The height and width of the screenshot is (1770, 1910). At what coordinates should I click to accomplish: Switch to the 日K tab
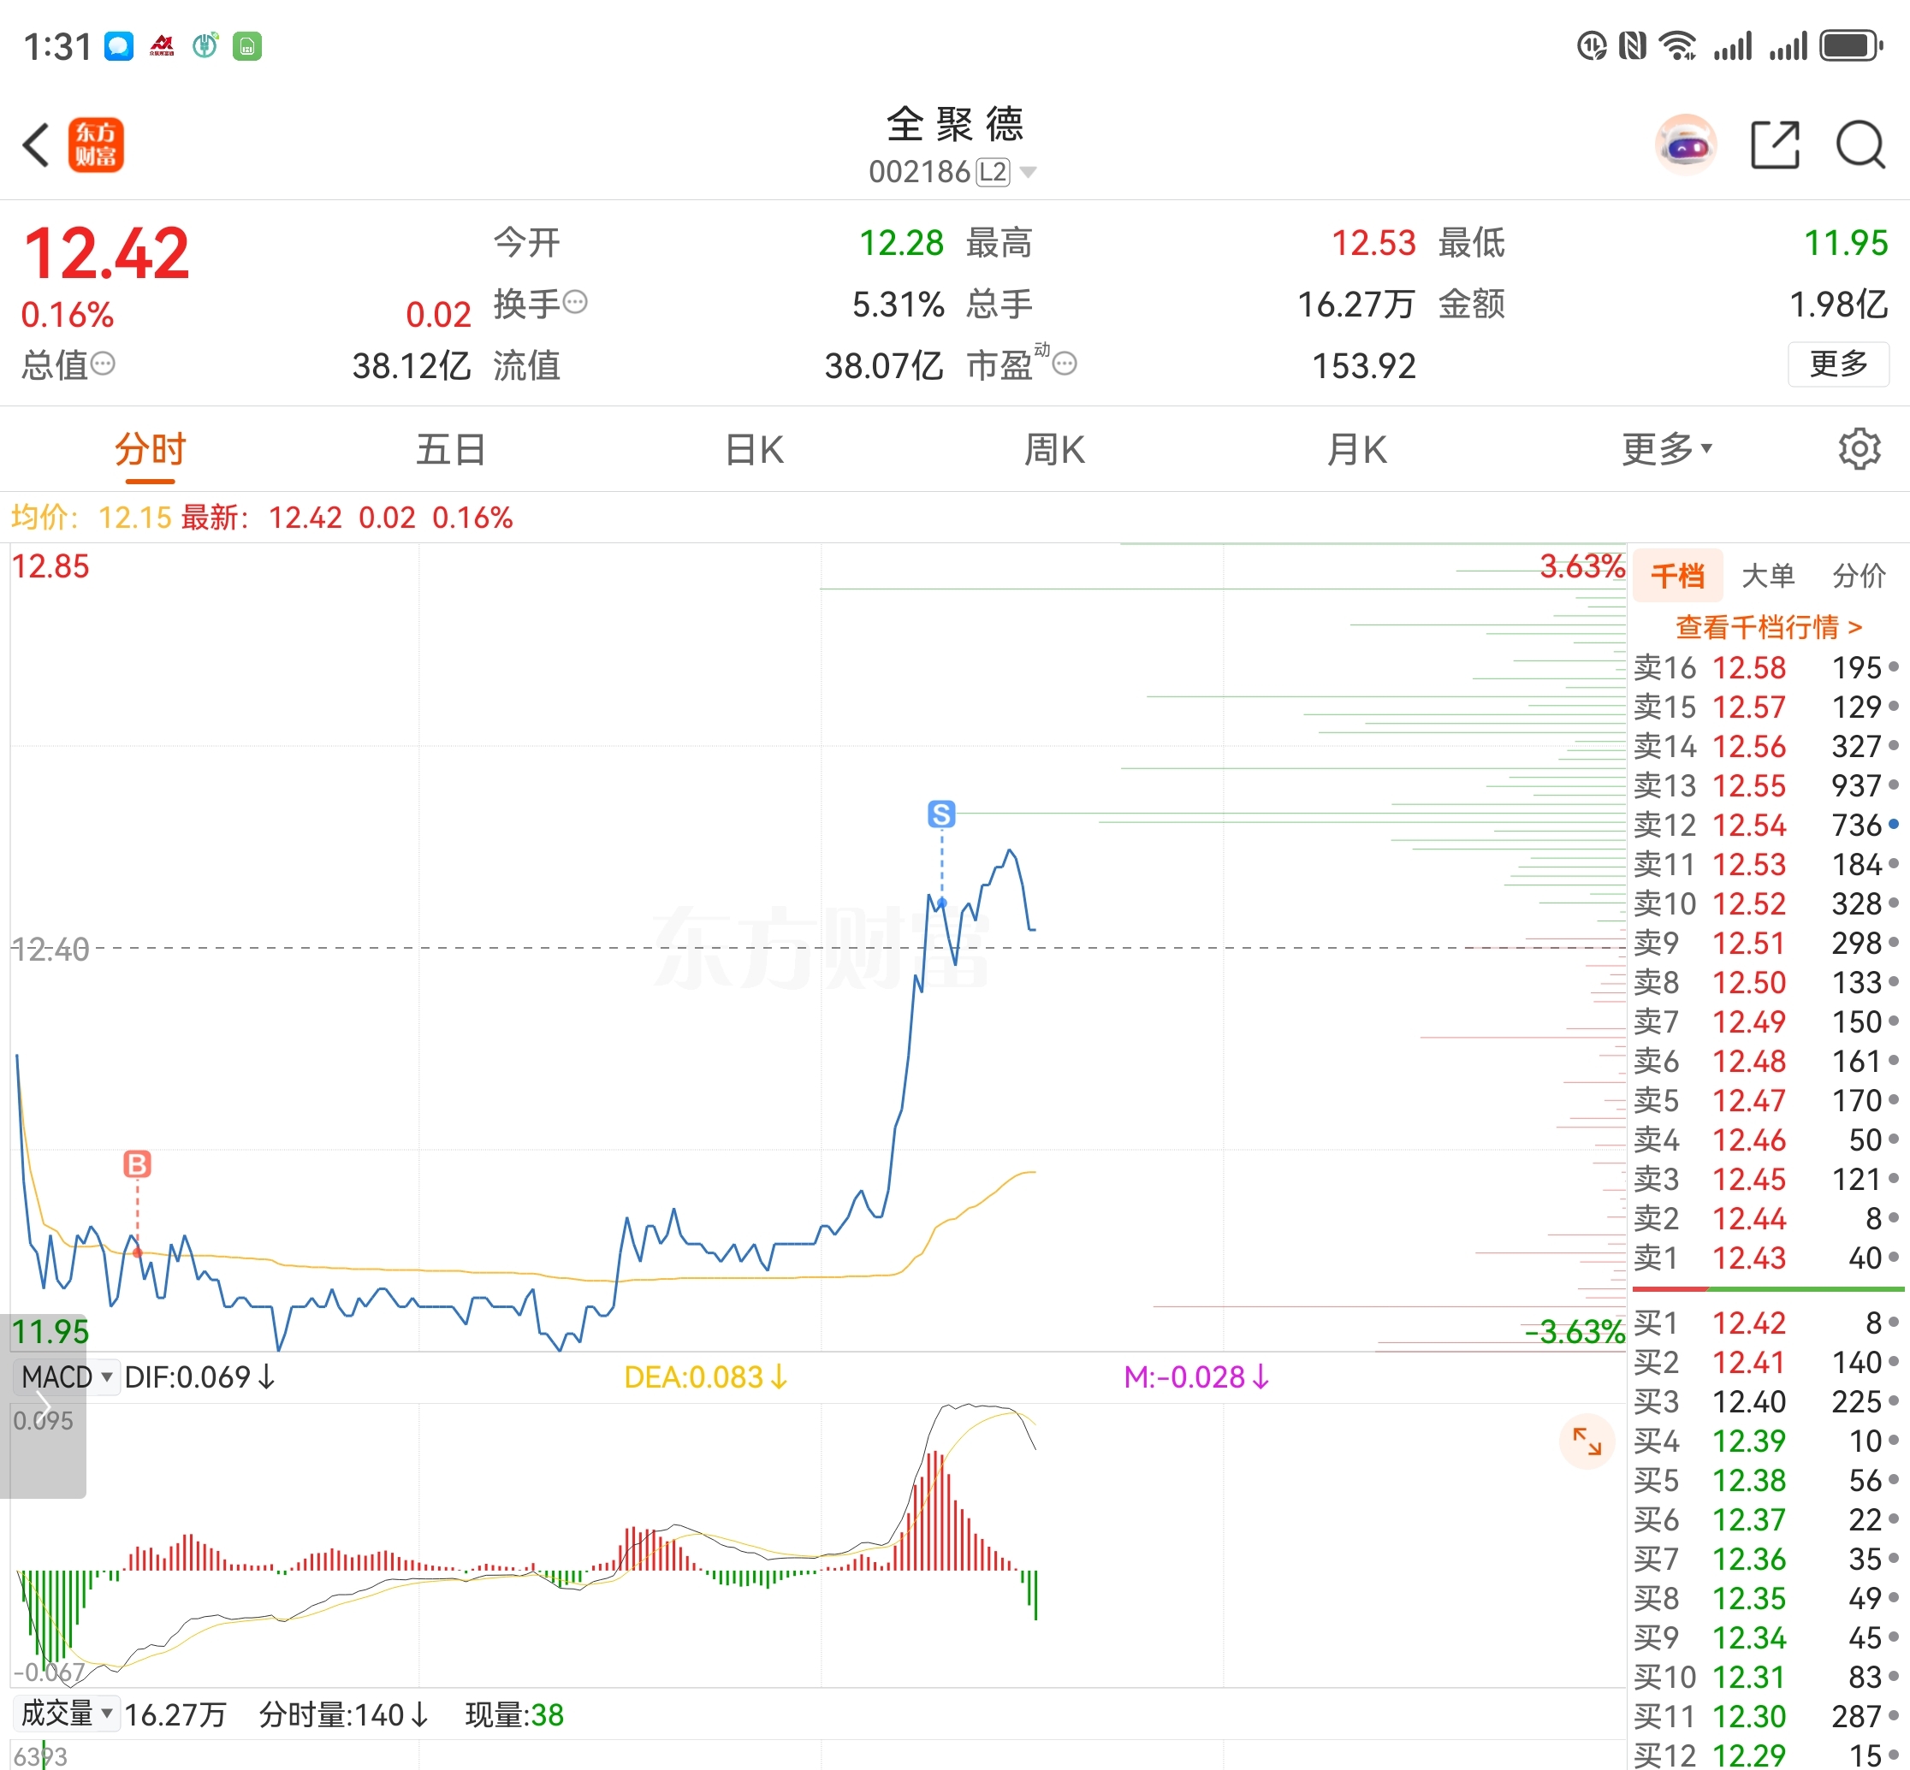[755, 449]
